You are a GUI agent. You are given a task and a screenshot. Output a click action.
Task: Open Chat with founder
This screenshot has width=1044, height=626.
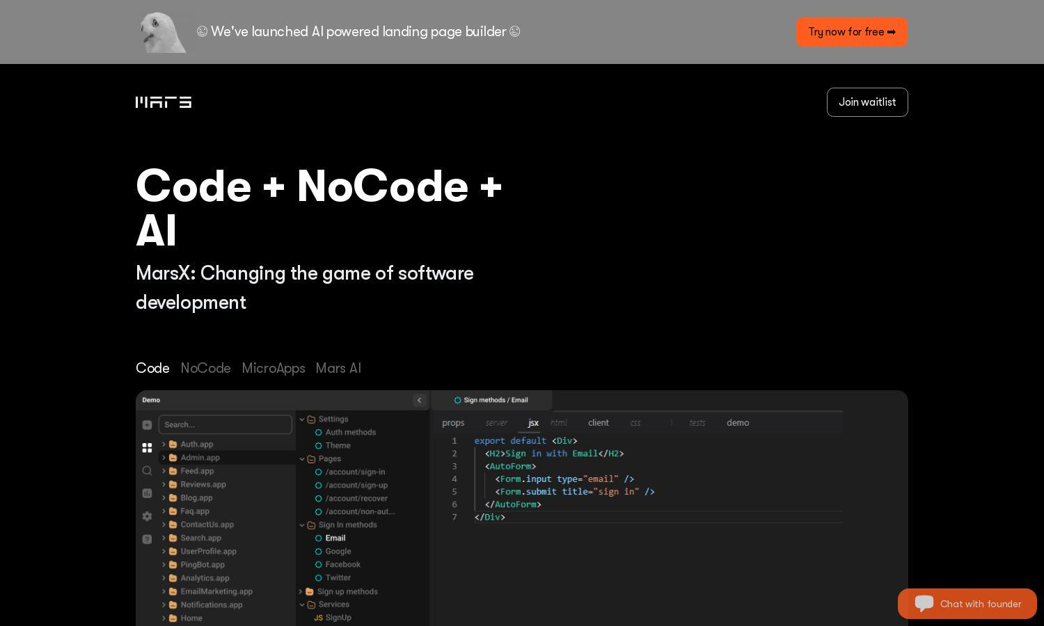tap(967, 604)
